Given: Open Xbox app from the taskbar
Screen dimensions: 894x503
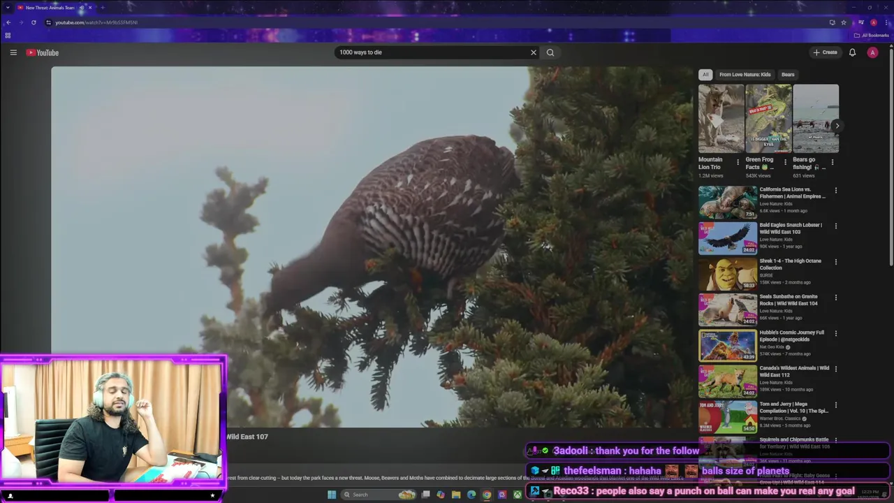Looking at the screenshot, I should click(518, 495).
